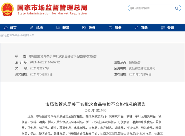Open the 首页 navigation tab
185x136 pixels.
(13, 28)
